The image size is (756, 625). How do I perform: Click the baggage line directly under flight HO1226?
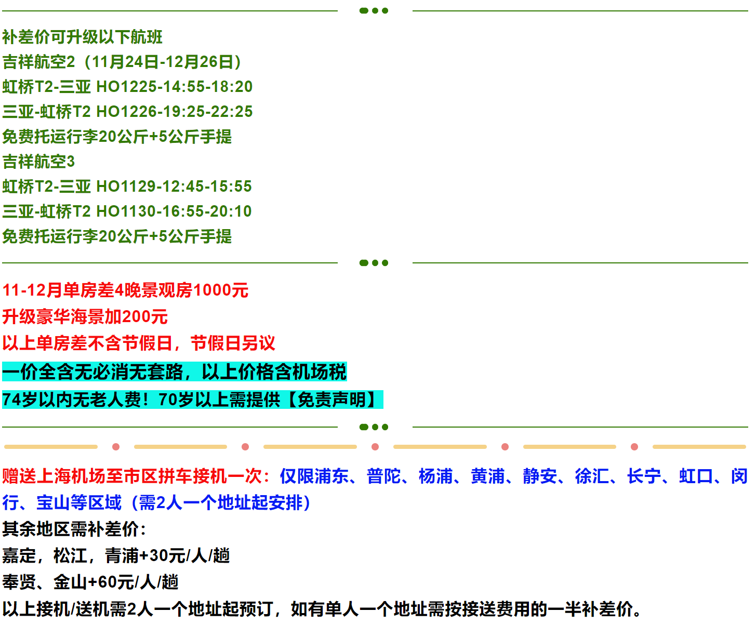(x=117, y=137)
